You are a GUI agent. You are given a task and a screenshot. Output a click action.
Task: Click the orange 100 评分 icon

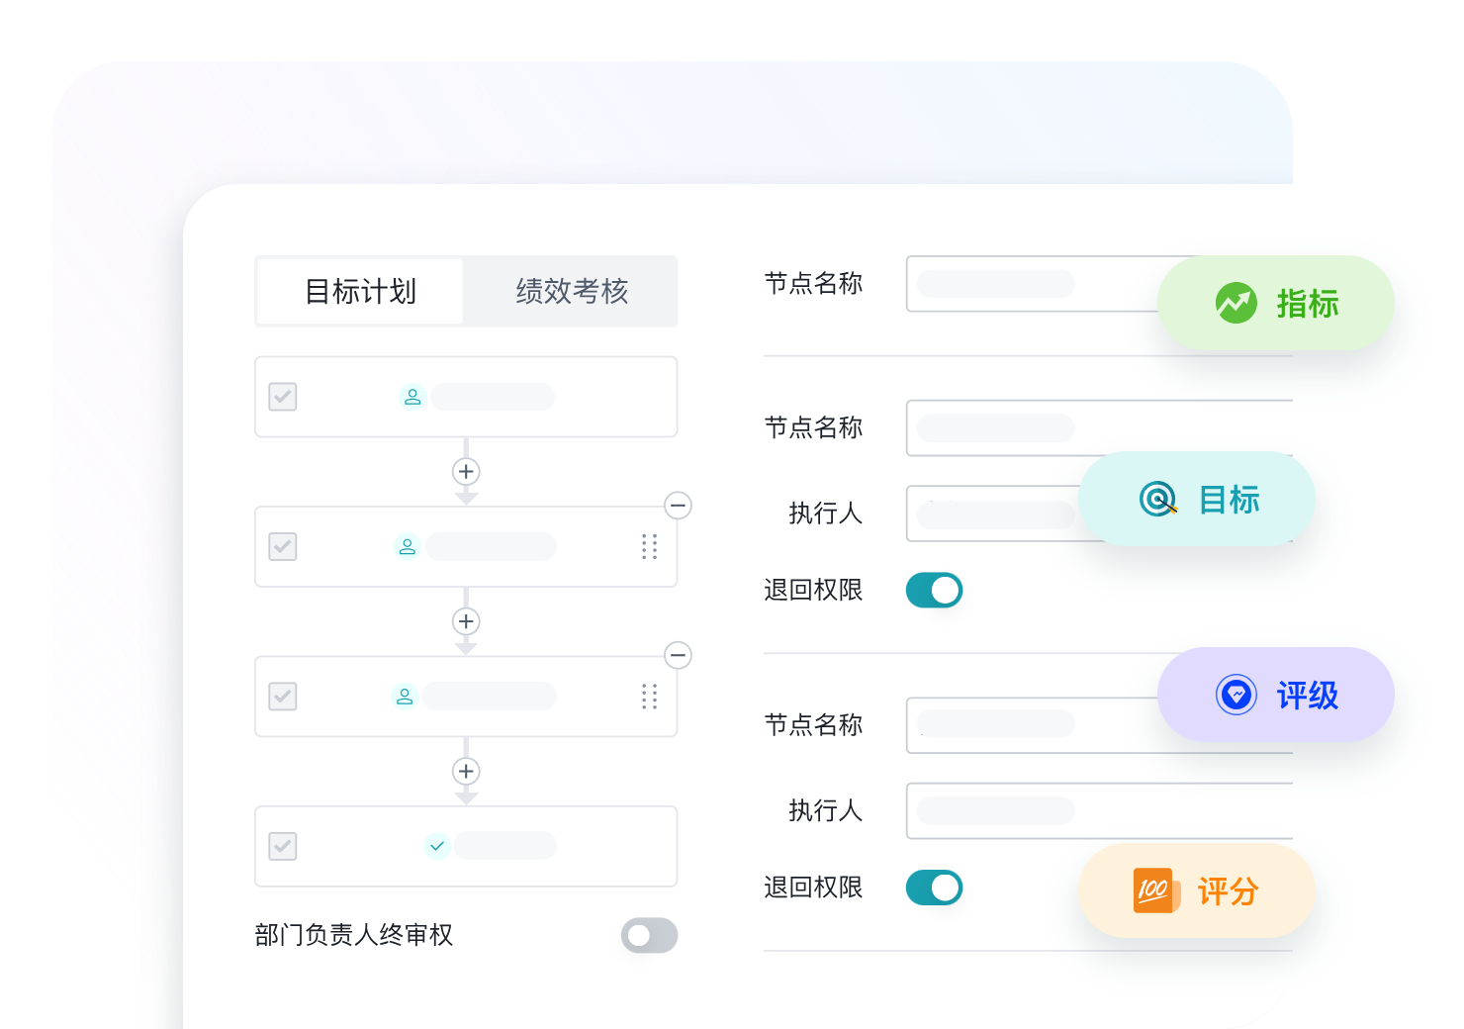1153,890
